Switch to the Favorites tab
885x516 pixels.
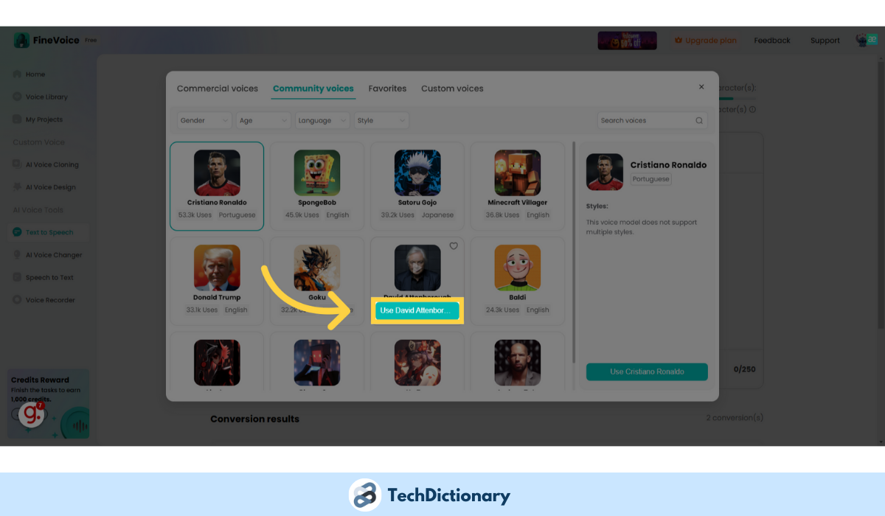pos(387,88)
